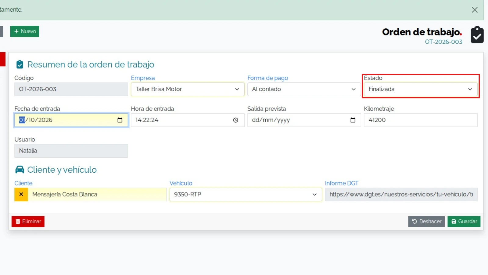
Task: Follow the Forma de pago label link
Action: point(267,78)
